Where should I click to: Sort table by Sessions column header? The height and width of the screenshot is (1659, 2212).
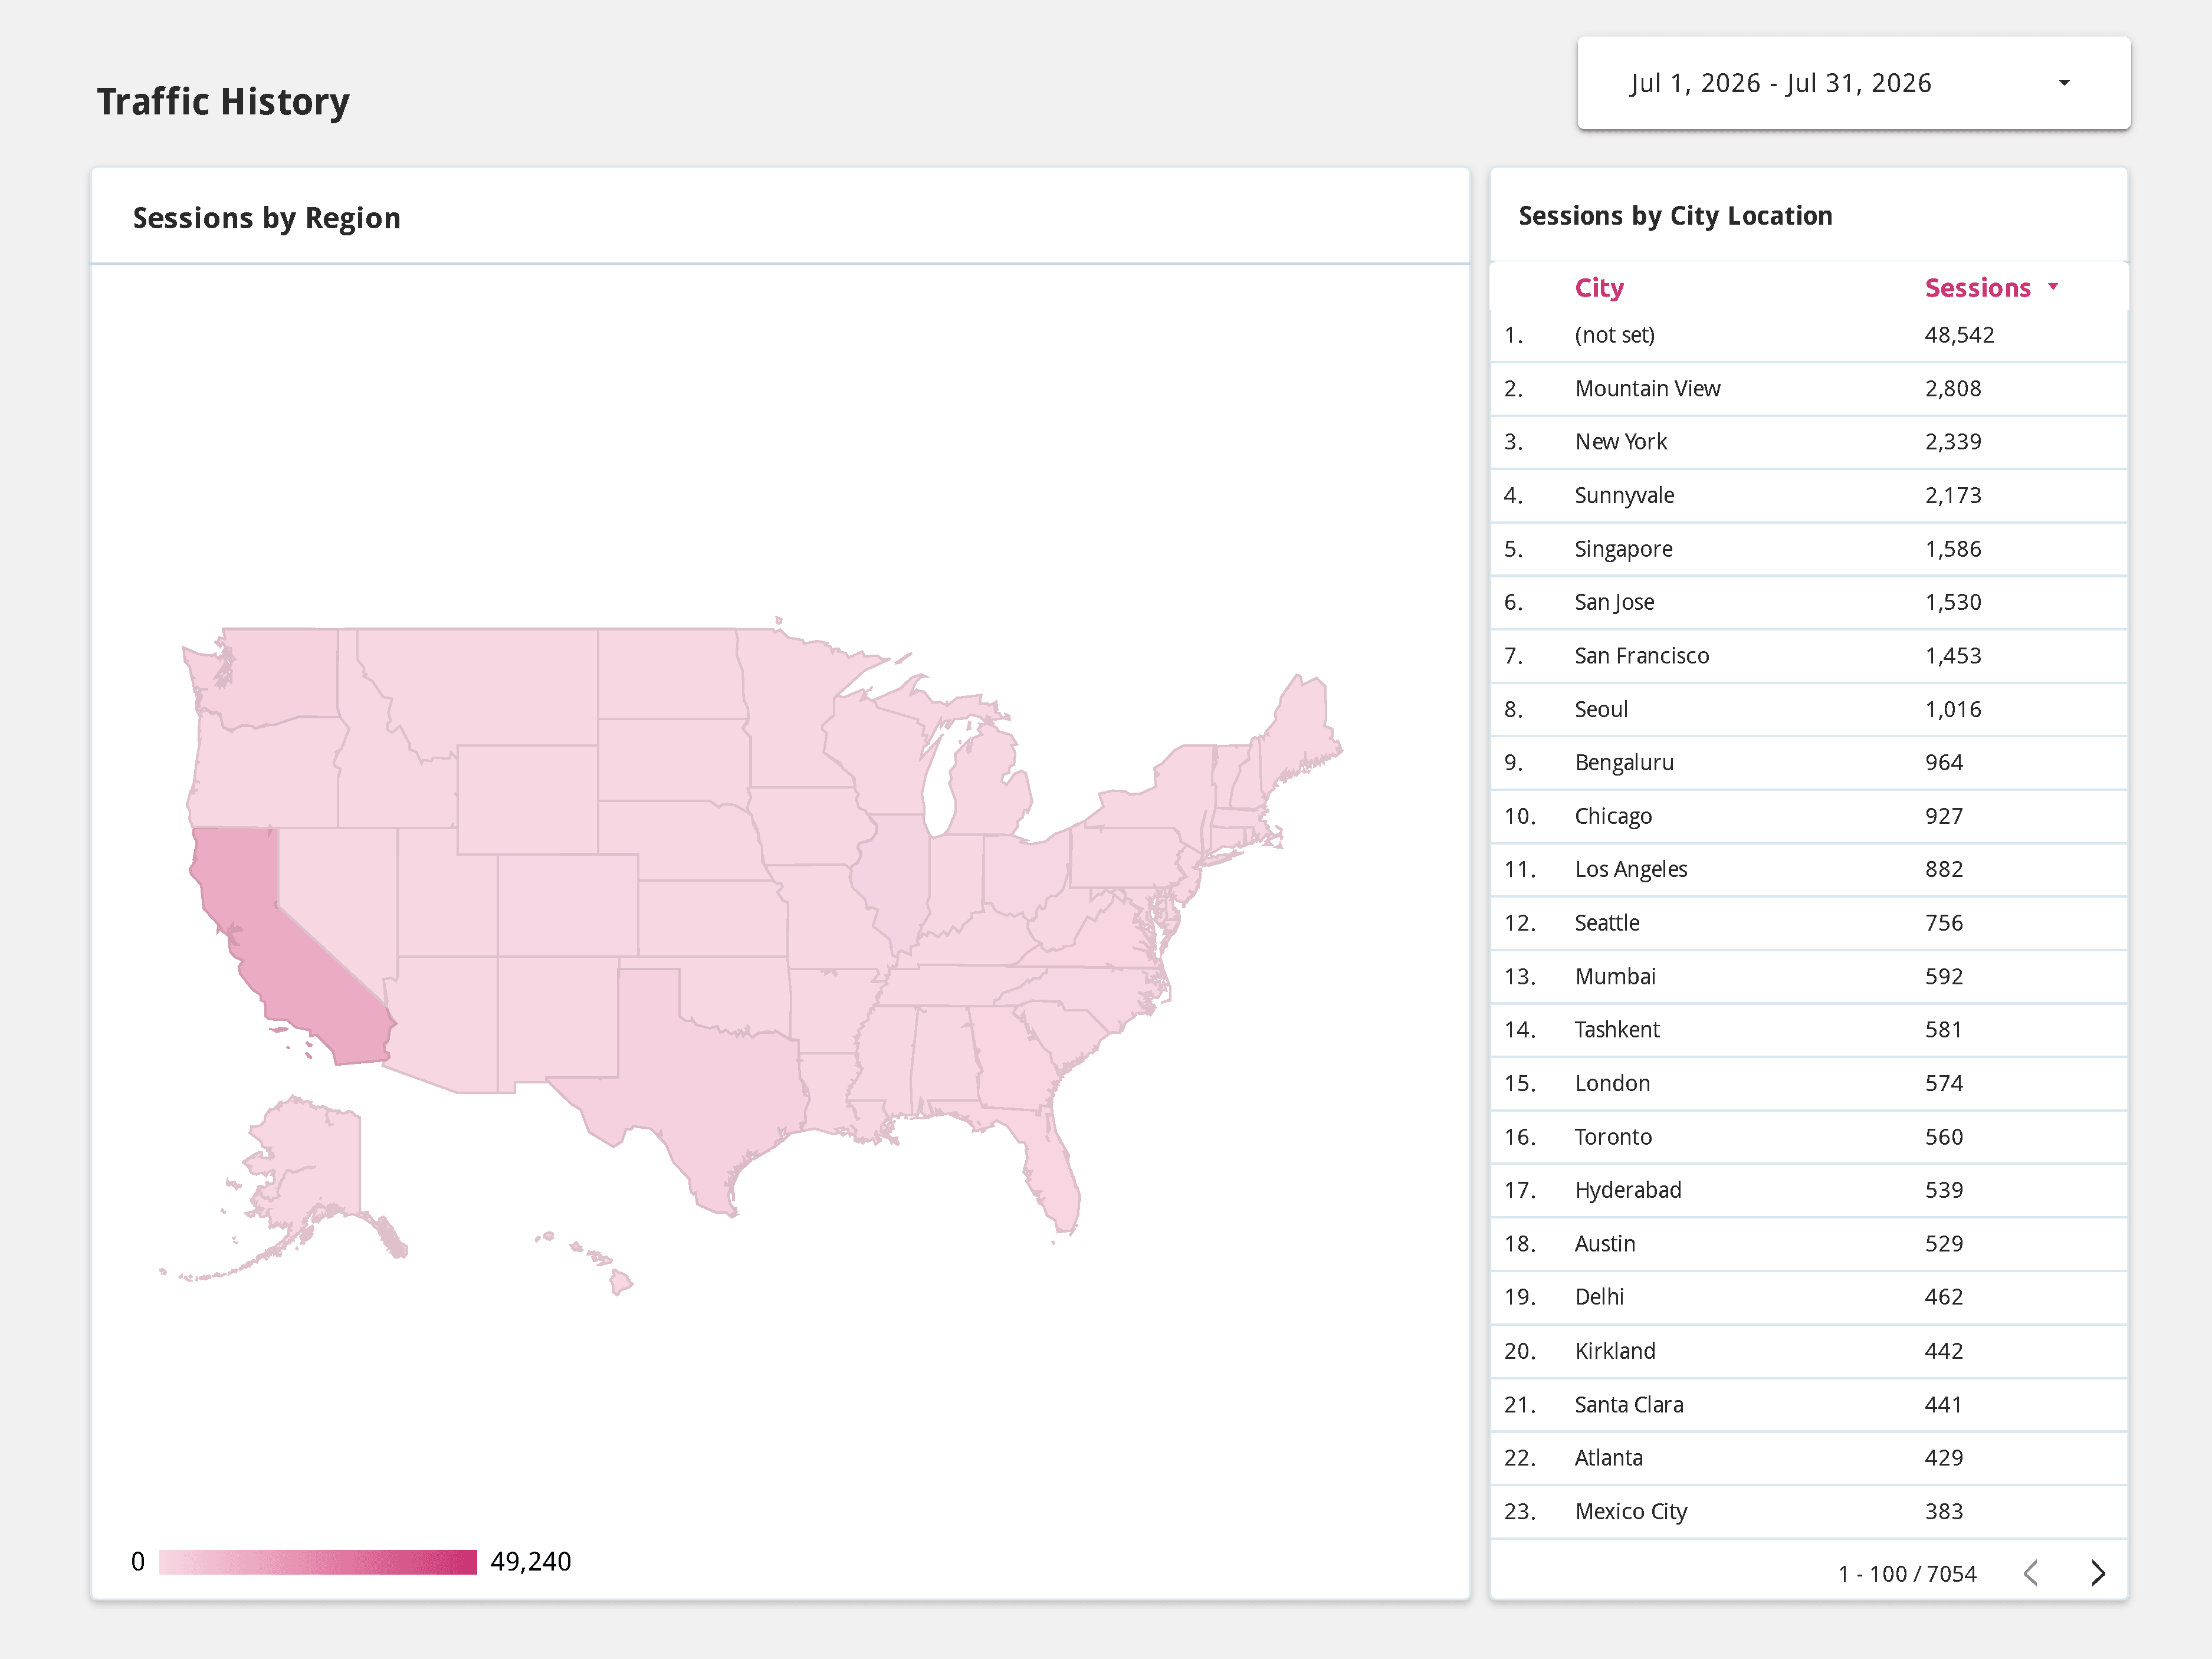tap(1977, 288)
